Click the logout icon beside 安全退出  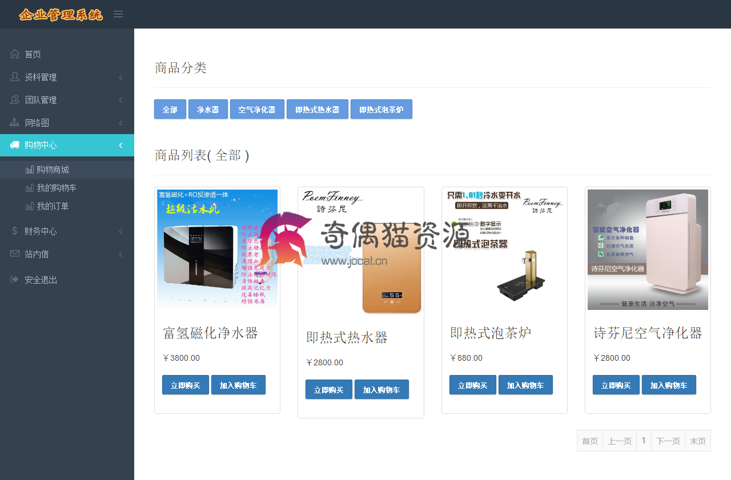point(15,280)
